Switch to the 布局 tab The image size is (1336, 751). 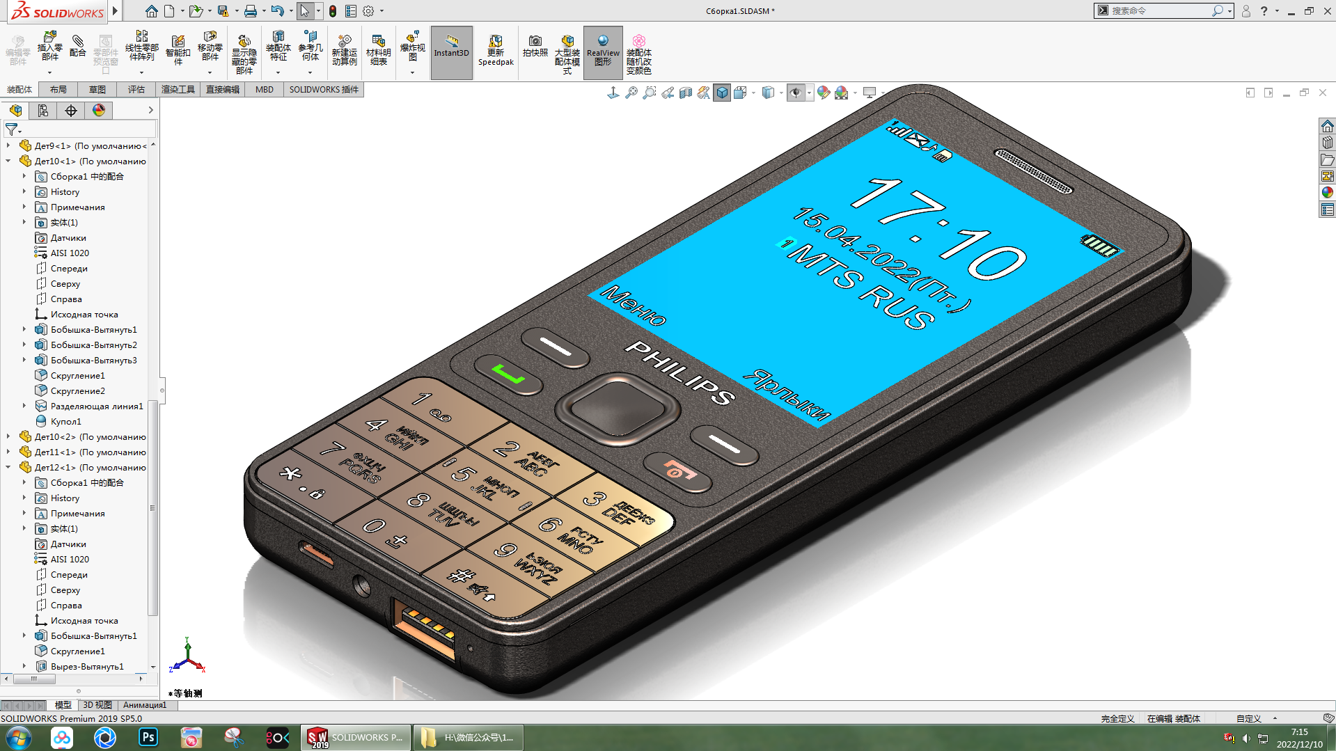pos(58,90)
